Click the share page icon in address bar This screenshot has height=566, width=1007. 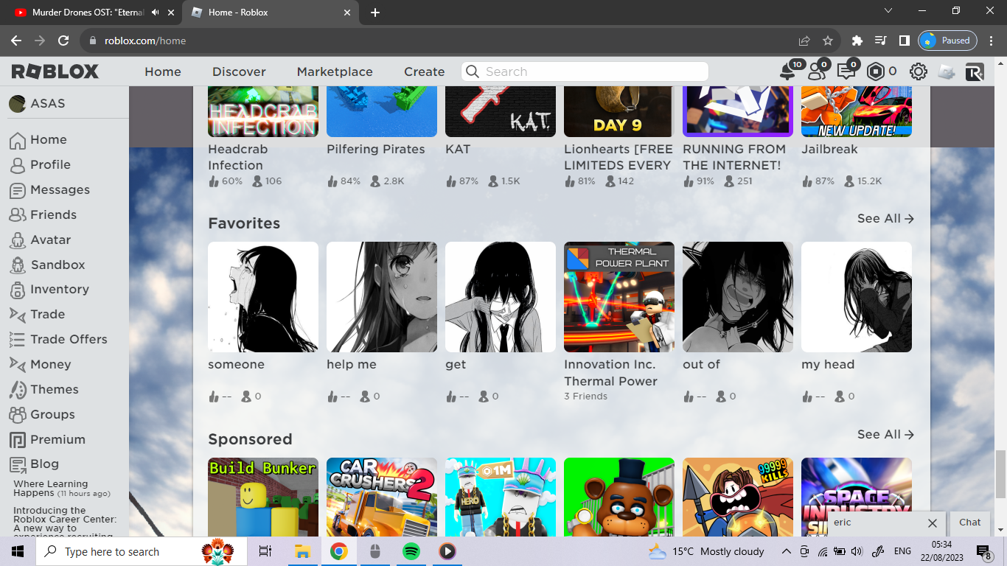pyautogui.click(x=804, y=41)
